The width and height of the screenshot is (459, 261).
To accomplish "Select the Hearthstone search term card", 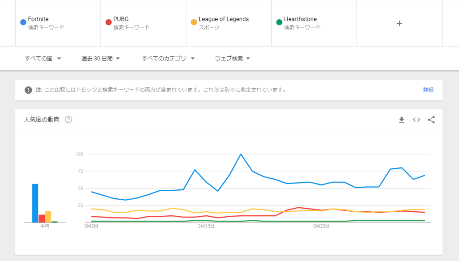I will coord(314,23).
